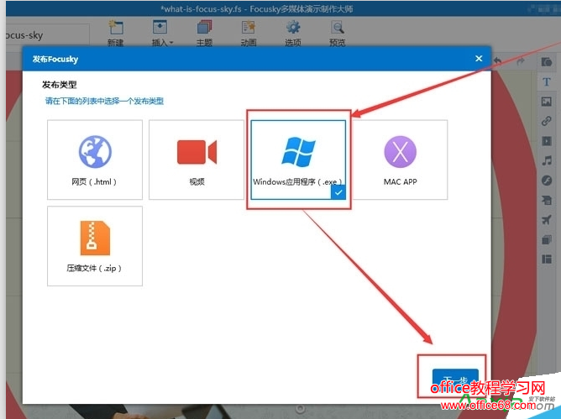
Task: Click the 下一步 next button
Action: click(455, 380)
